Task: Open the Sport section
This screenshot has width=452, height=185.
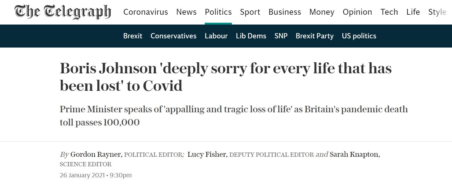Action: (250, 12)
